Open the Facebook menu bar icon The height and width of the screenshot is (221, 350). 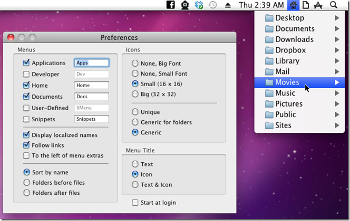pos(171,5)
